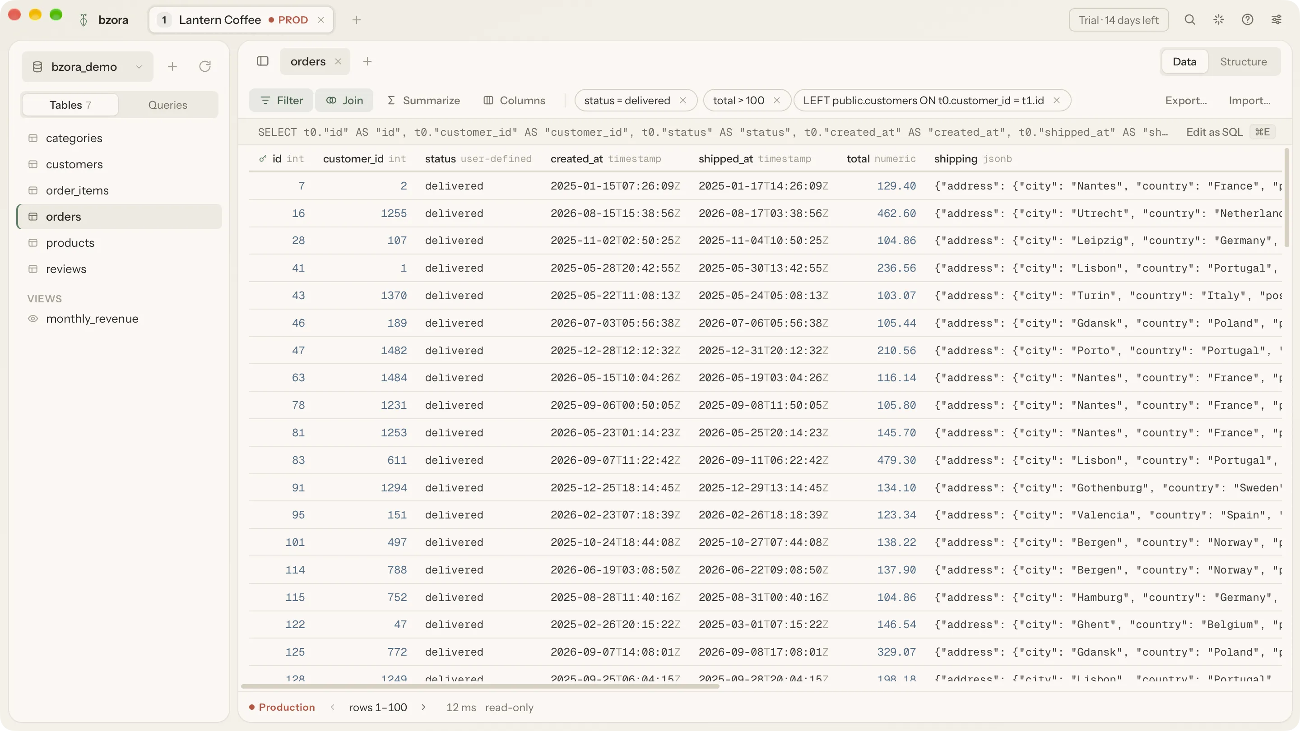Refresh the database schema list
This screenshot has width=1300, height=731.
(204, 67)
